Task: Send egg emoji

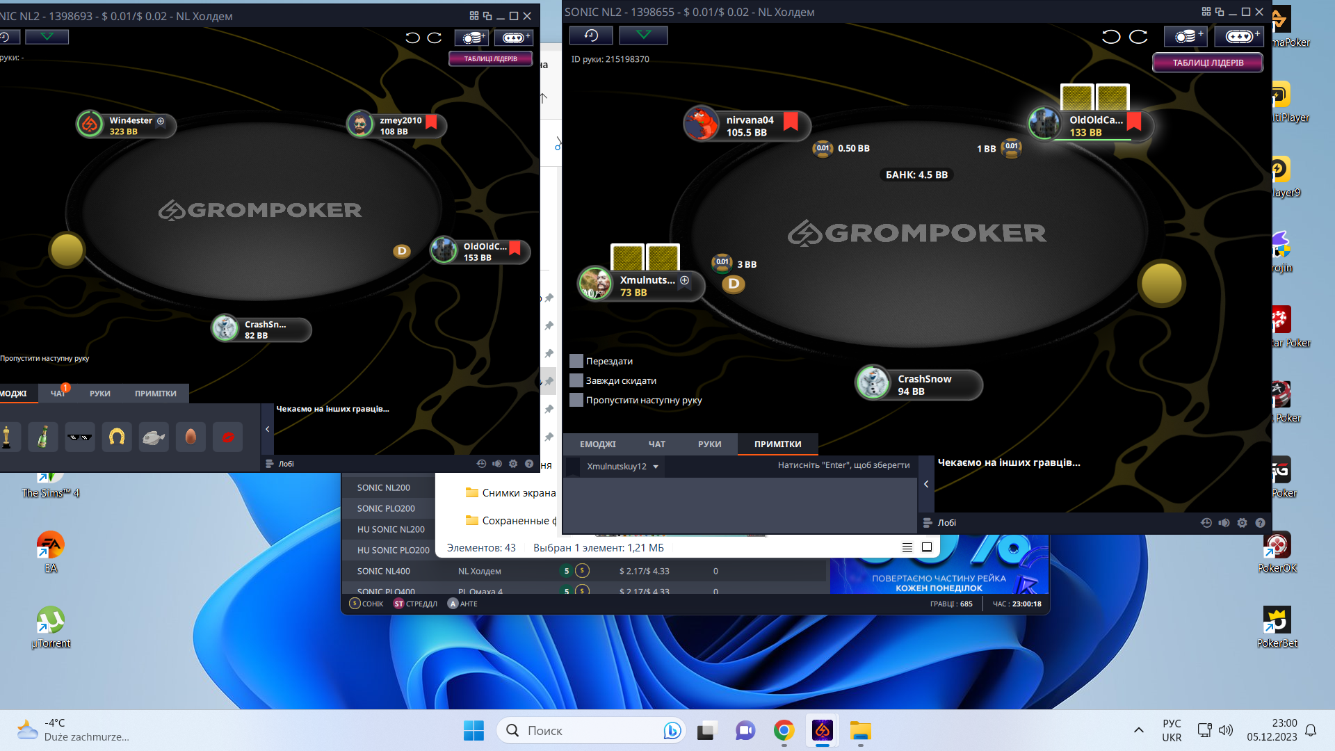Action: coord(191,437)
